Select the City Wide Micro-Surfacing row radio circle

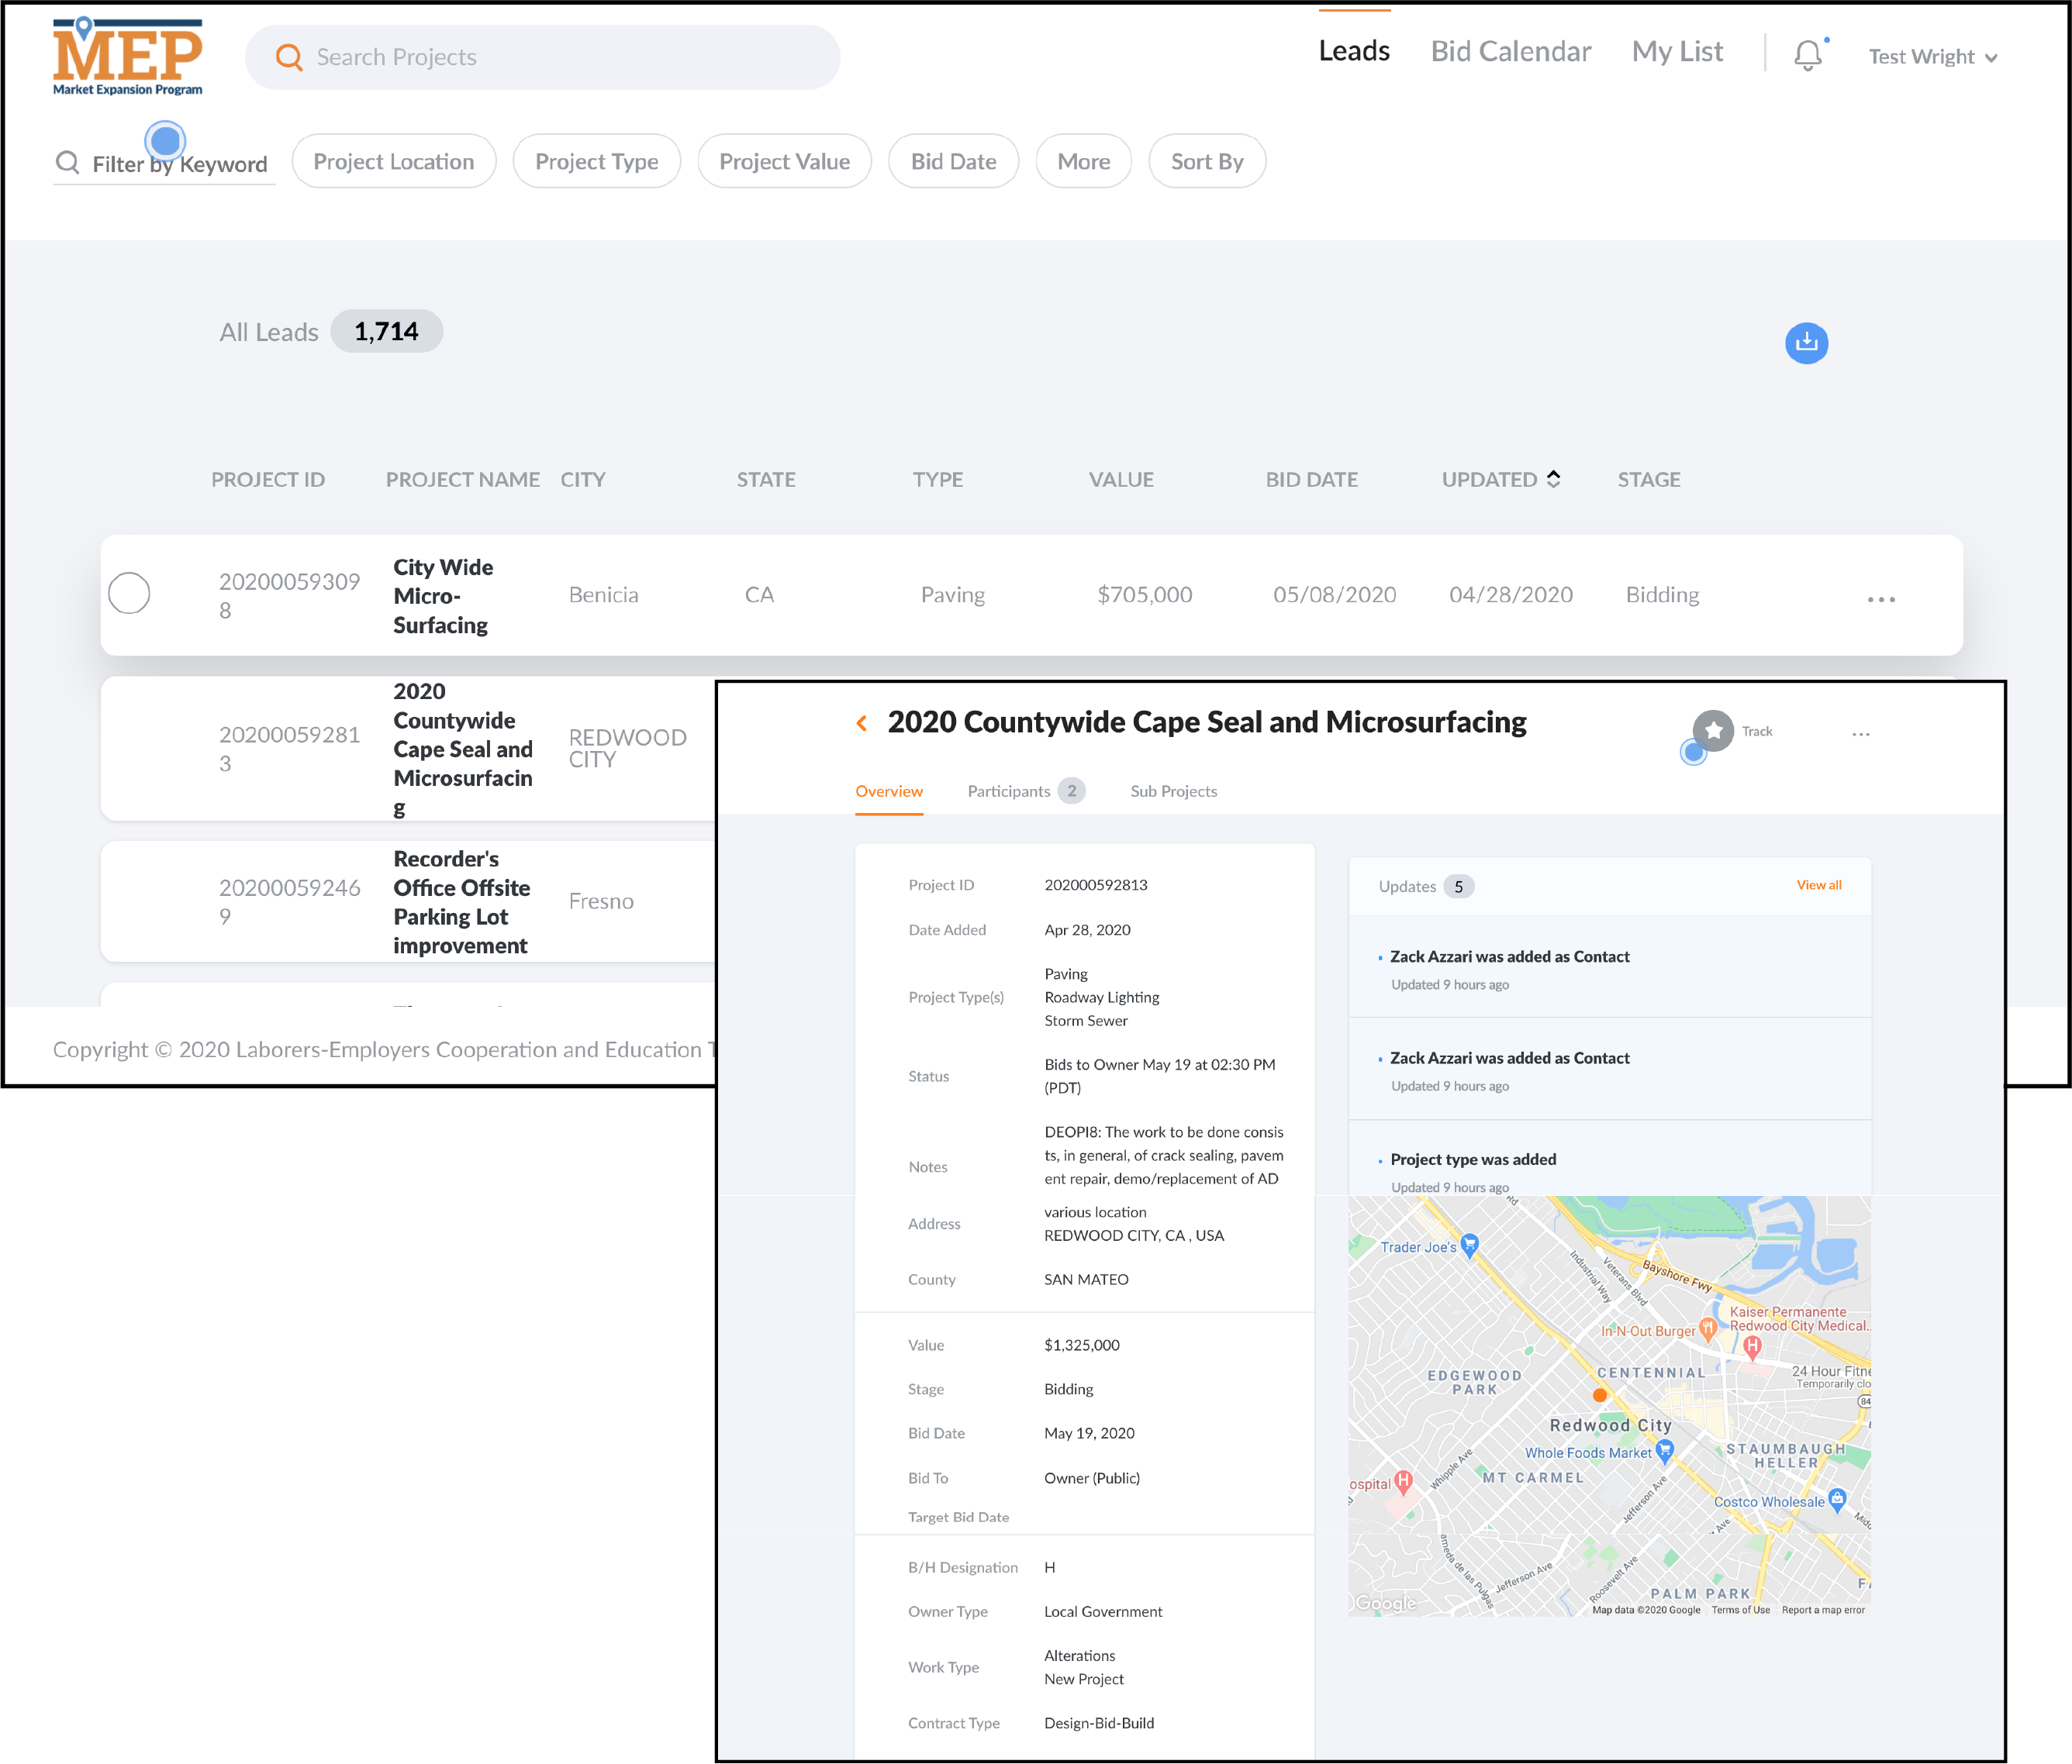pyautogui.click(x=129, y=593)
